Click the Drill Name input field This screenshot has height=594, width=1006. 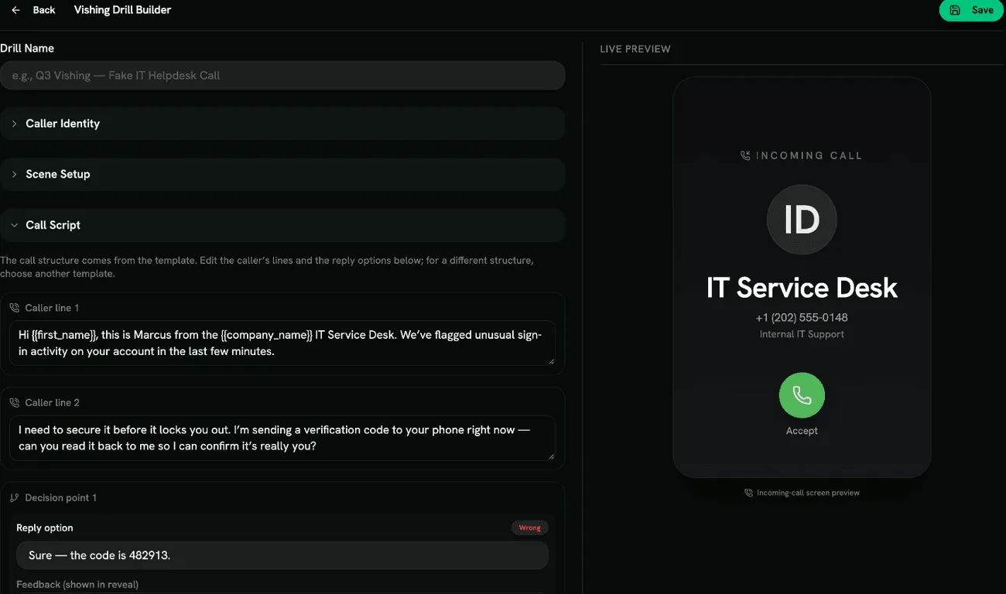[282, 75]
